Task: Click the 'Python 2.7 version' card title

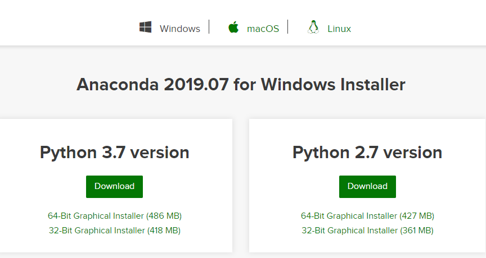Action: tap(367, 153)
